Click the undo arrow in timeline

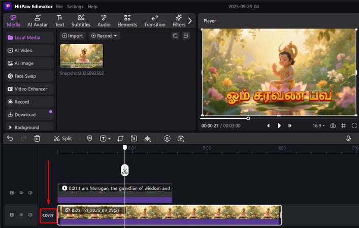click(10, 138)
